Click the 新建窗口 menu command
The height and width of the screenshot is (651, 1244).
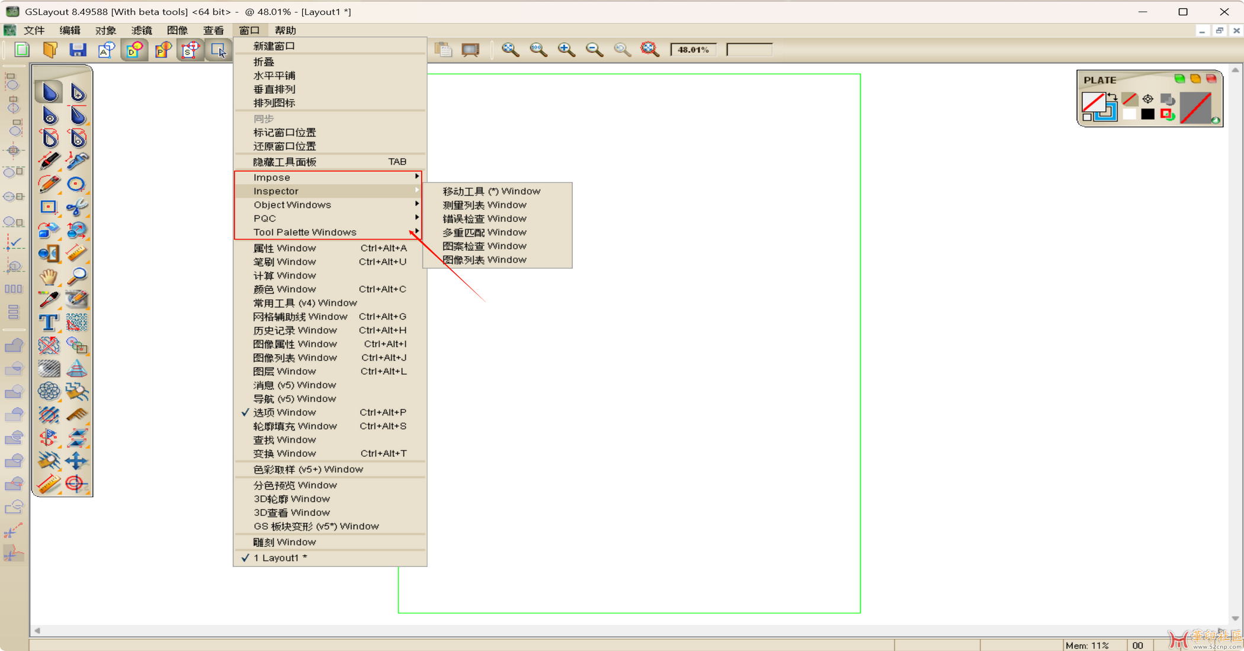pyautogui.click(x=274, y=46)
